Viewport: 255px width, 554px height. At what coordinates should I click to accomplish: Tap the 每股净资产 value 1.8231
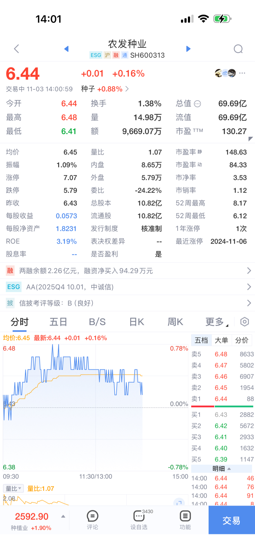click(66, 229)
